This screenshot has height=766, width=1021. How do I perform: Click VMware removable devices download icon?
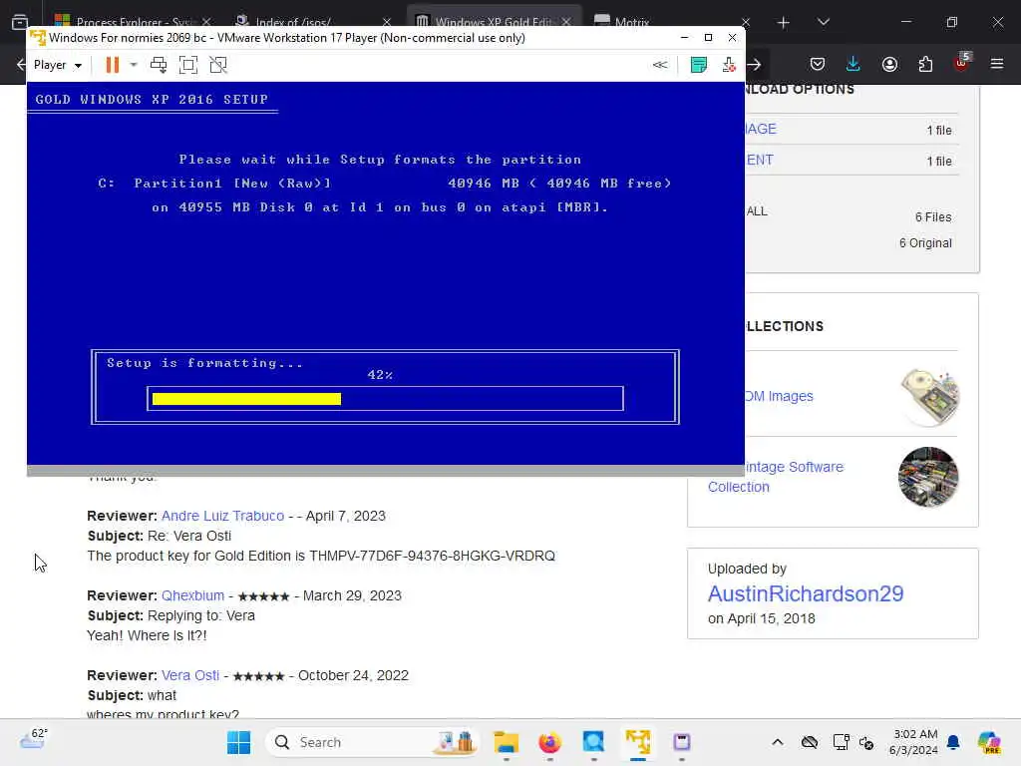[x=729, y=65]
